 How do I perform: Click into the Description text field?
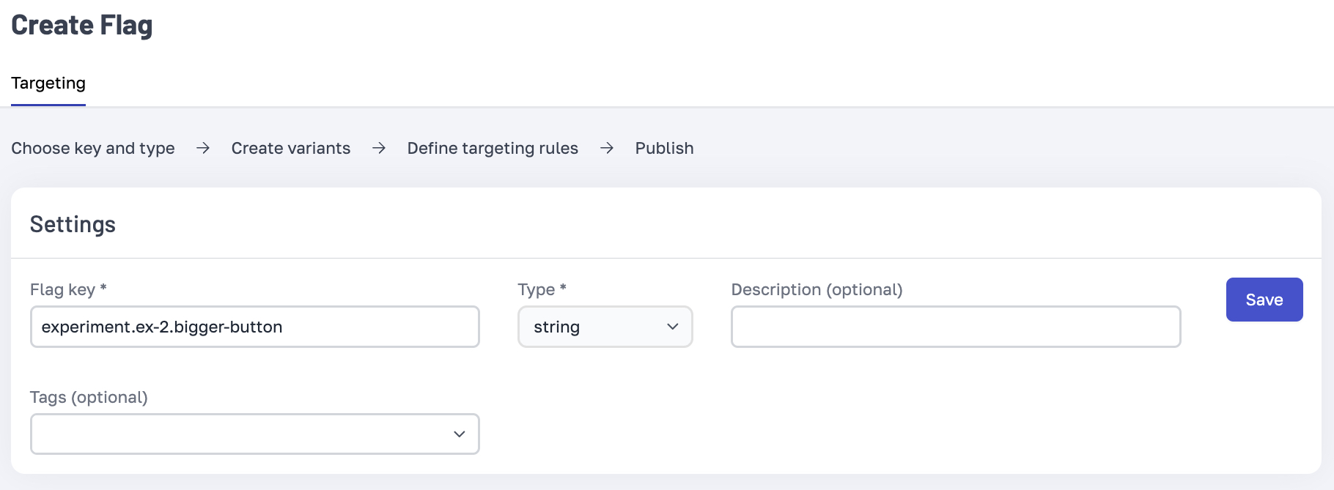955,327
